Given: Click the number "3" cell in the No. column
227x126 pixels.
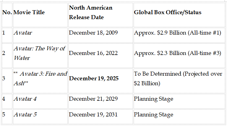Looking at the screenshot, I should pos(4,78).
